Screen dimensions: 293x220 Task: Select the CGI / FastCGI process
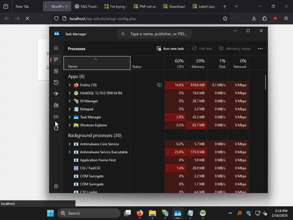(x=156, y=168)
